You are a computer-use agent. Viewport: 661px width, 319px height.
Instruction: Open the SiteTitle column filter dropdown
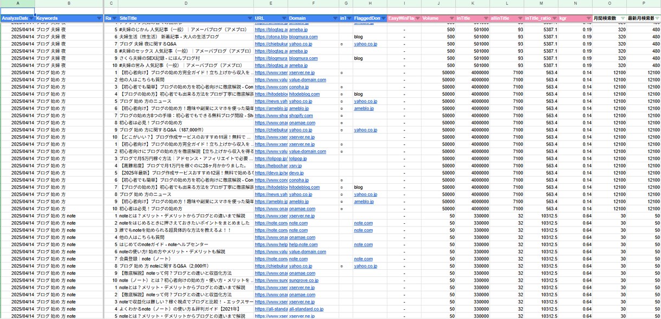point(250,18)
